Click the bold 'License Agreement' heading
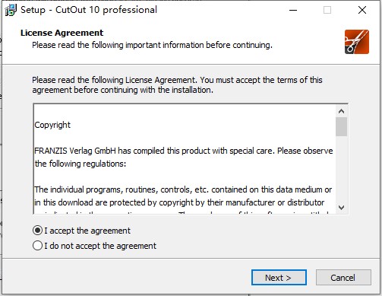Screen dimensions: 382x296 (62, 33)
